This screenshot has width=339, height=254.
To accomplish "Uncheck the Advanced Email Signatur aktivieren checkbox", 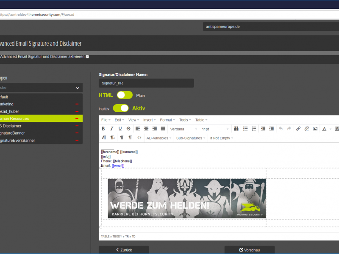I will click(87, 57).
